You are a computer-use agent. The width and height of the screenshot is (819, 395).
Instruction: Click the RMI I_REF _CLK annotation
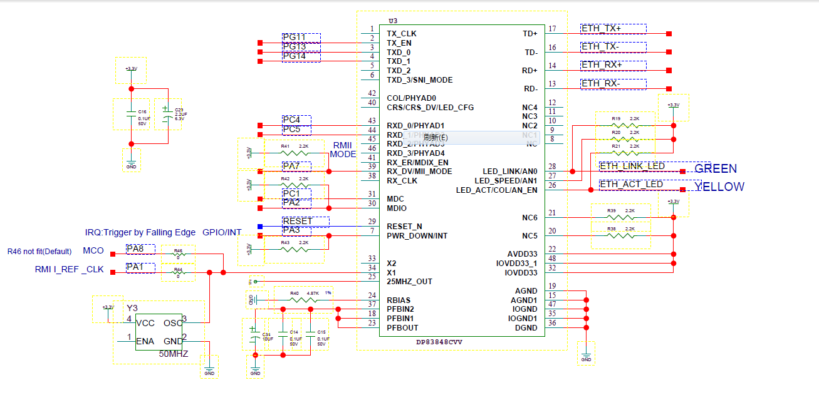point(70,270)
